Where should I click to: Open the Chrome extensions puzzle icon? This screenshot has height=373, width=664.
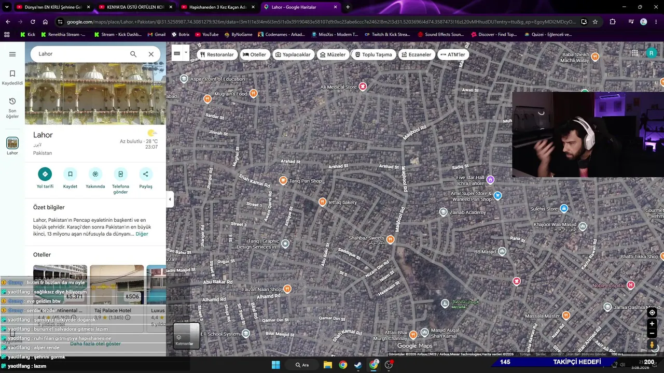pyautogui.click(x=613, y=22)
